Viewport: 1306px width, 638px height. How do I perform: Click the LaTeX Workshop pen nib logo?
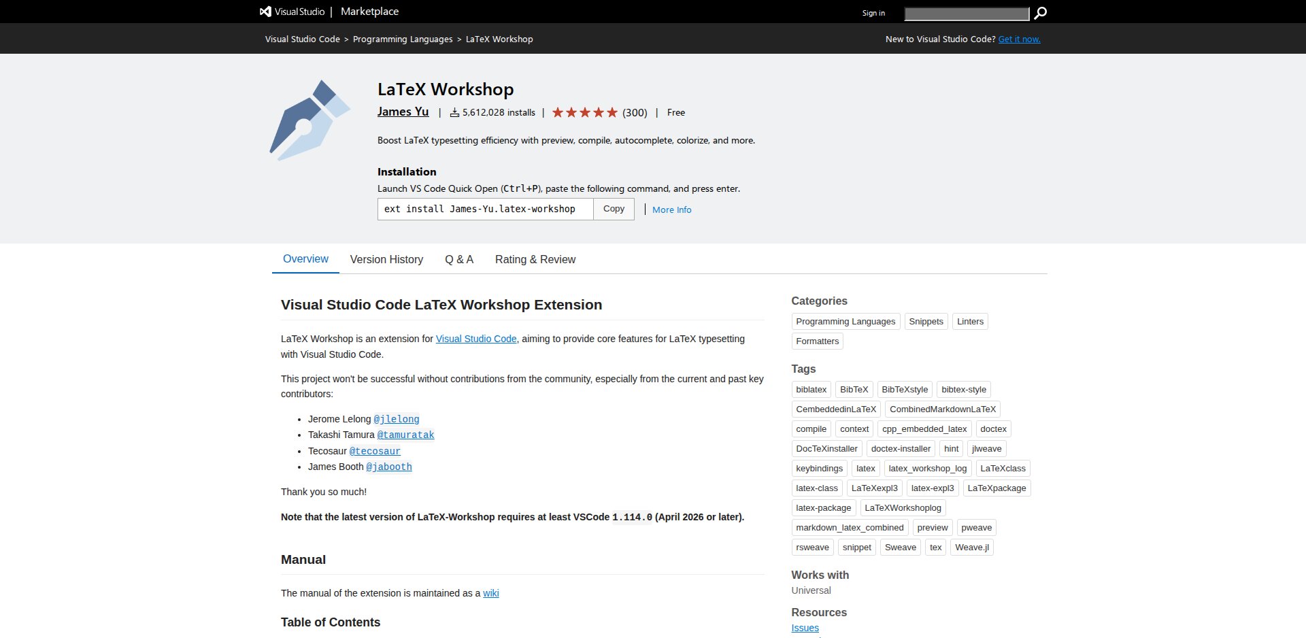click(310, 120)
